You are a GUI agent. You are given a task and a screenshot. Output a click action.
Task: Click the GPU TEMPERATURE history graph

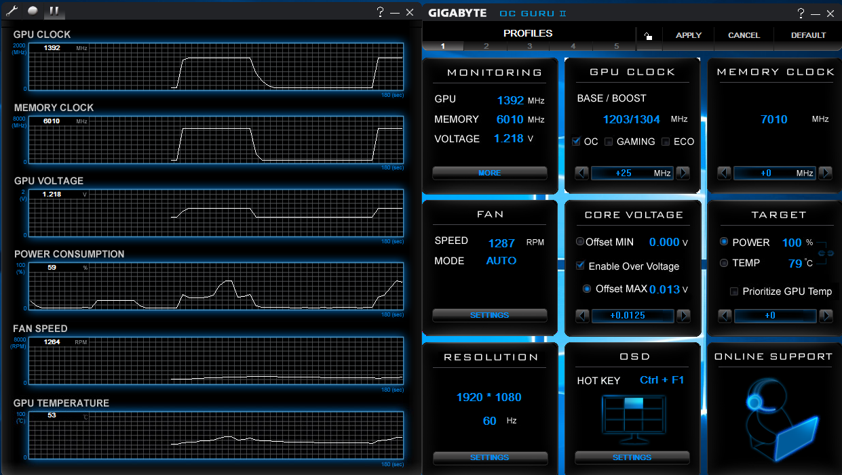click(216, 434)
